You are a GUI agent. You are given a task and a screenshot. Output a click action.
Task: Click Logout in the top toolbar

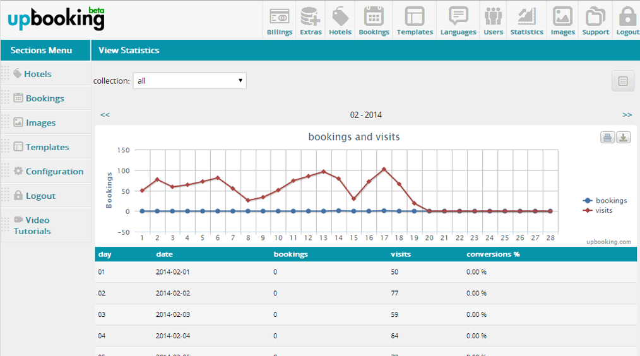pos(627,20)
